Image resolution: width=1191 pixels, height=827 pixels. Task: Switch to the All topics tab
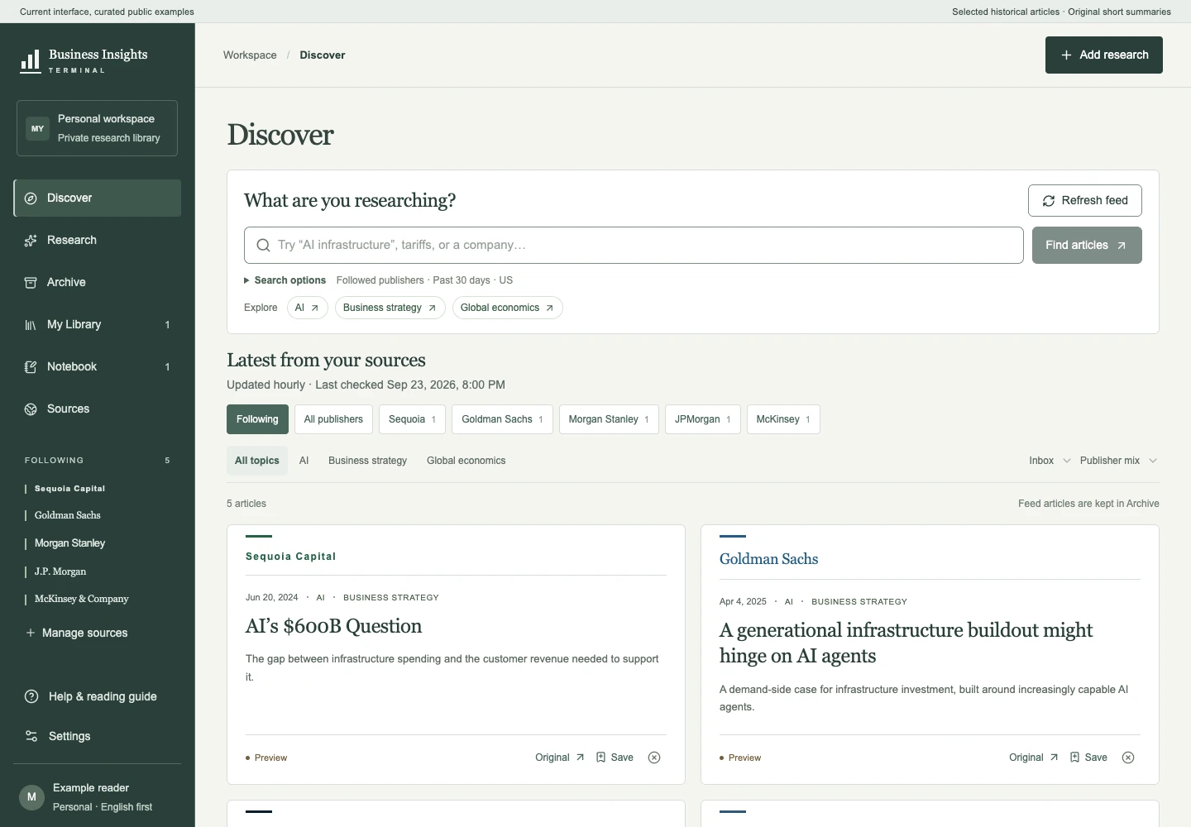[x=257, y=461]
